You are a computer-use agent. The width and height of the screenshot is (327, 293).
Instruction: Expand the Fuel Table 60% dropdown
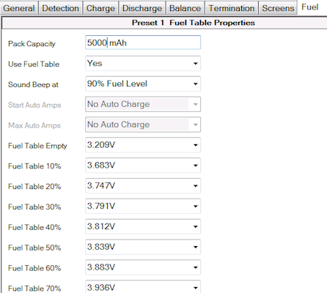tap(143, 267)
